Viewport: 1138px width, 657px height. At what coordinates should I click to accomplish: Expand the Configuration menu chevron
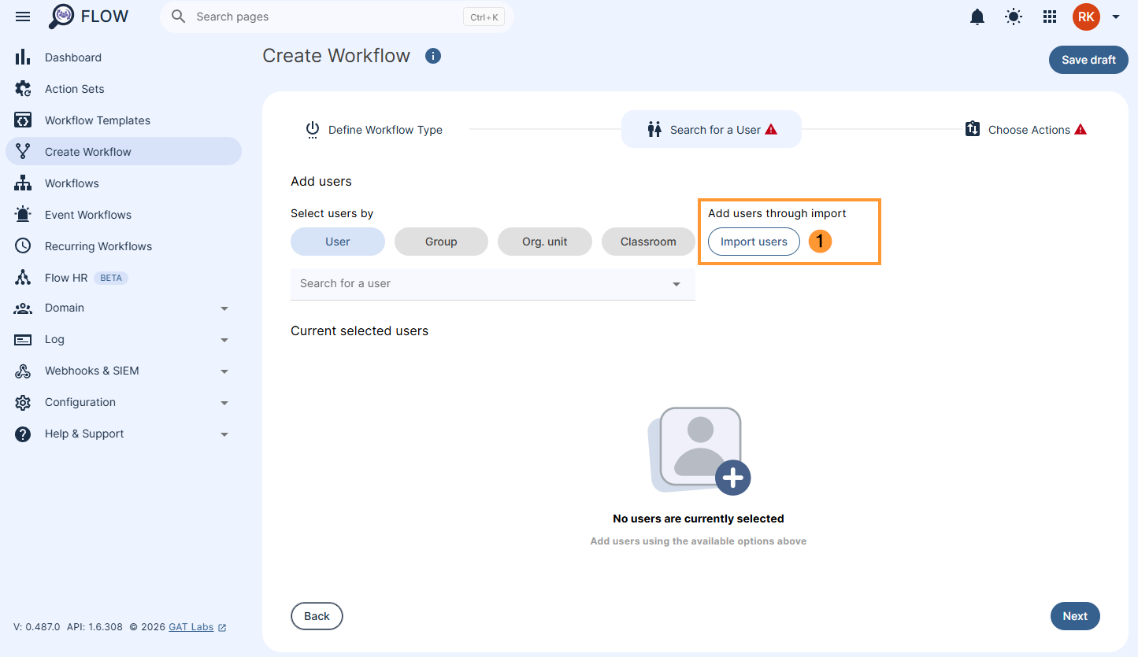click(224, 403)
